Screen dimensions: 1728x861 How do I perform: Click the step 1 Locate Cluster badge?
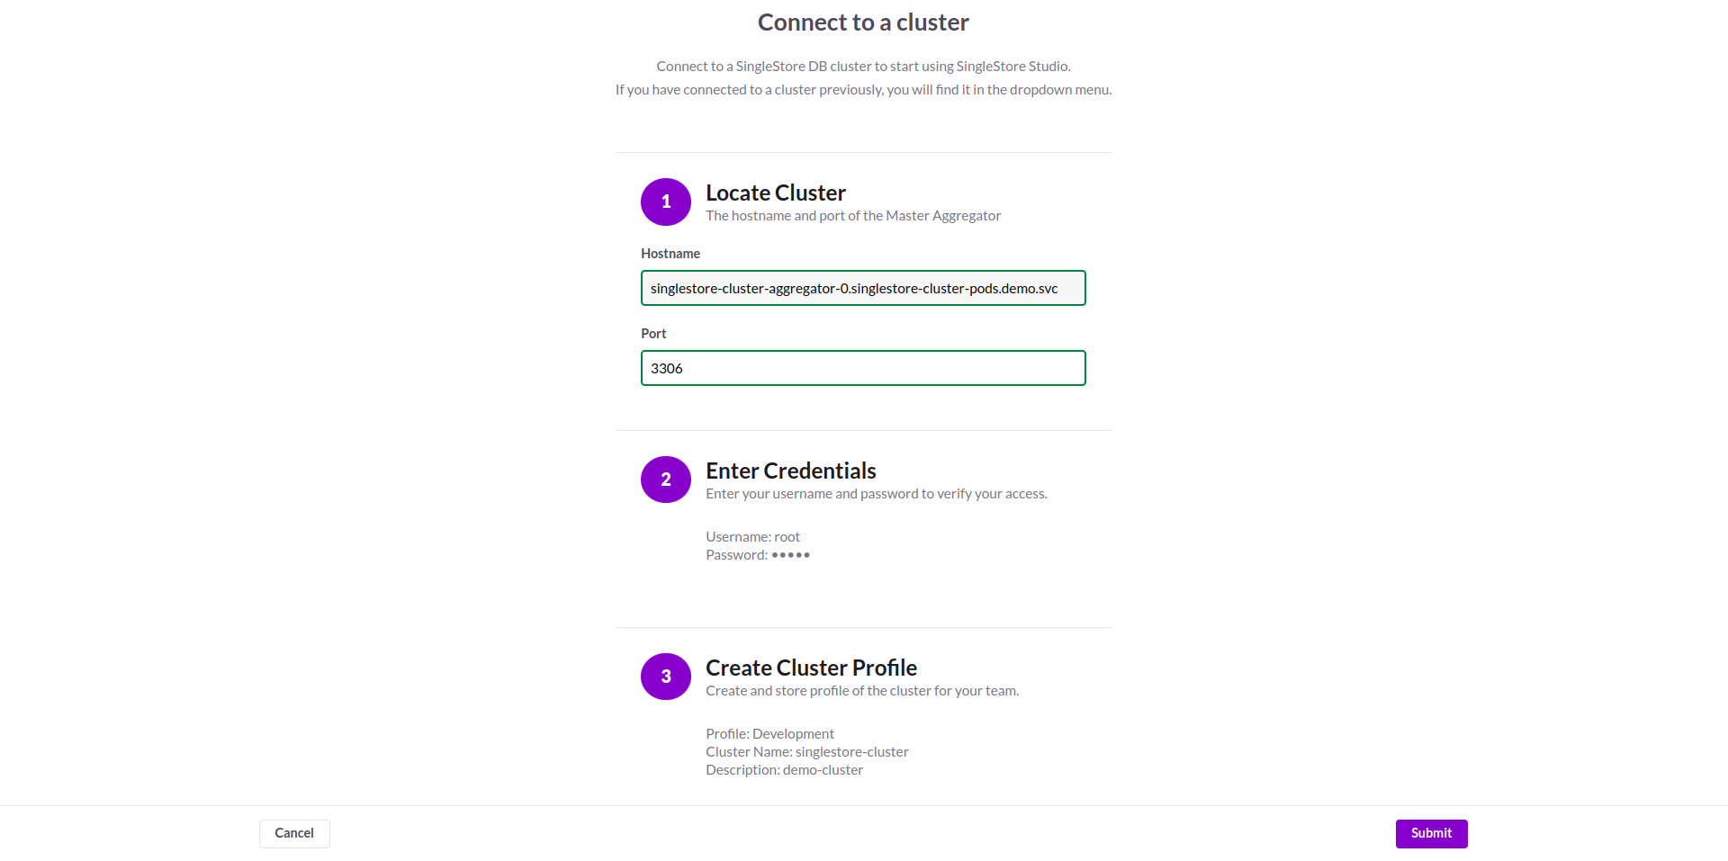click(665, 202)
